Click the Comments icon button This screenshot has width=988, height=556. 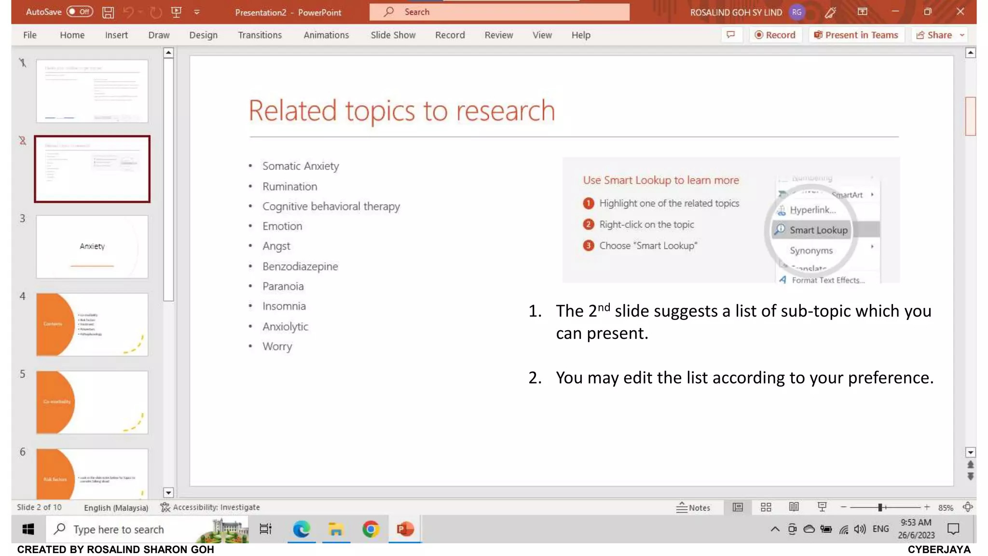click(x=731, y=35)
